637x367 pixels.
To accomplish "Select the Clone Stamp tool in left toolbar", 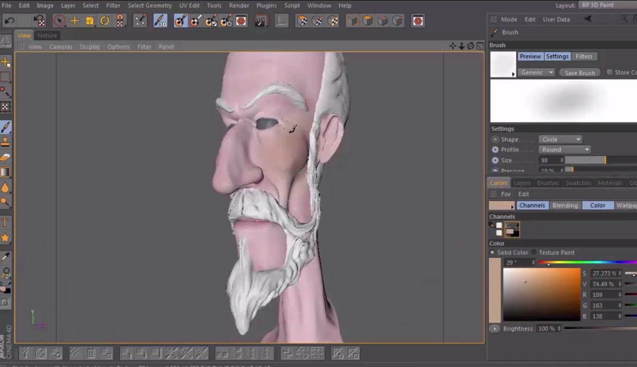I will [x=5, y=142].
